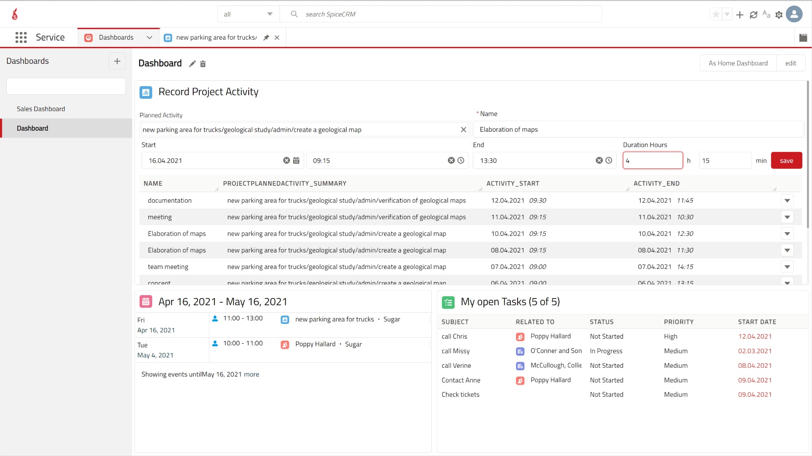
Task: Click the pencil edit dashboard icon
Action: [x=192, y=64]
